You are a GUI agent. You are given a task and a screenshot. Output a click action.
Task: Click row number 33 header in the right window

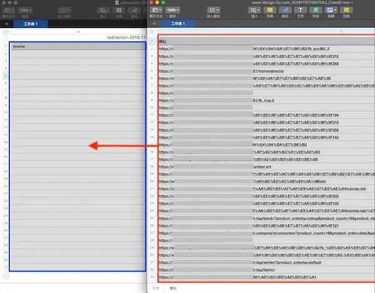pos(152,277)
